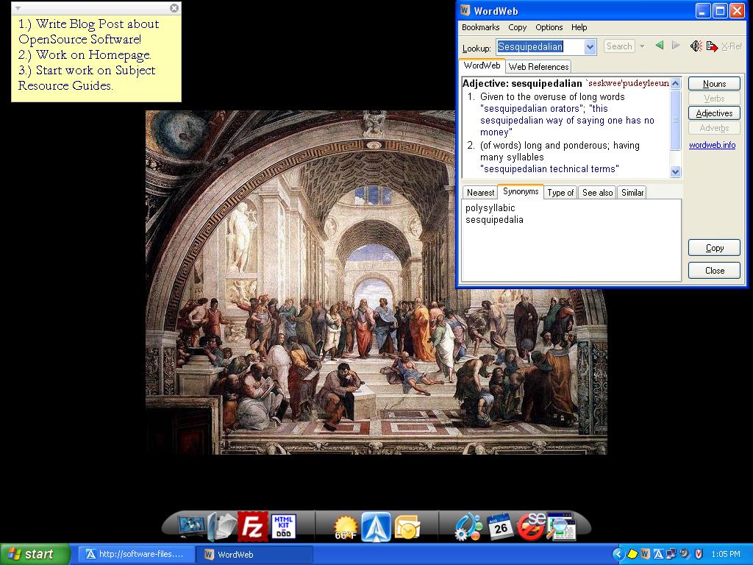Click the definition scrollbar thumb

click(x=675, y=120)
